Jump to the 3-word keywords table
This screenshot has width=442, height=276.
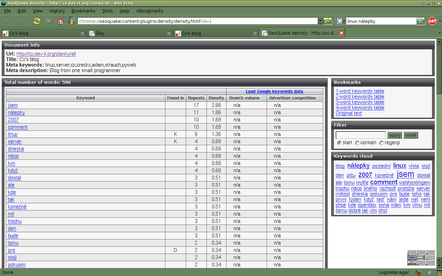(360, 102)
